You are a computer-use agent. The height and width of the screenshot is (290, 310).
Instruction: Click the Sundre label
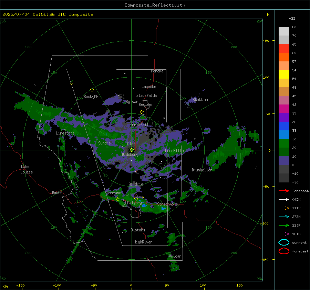point(104,143)
